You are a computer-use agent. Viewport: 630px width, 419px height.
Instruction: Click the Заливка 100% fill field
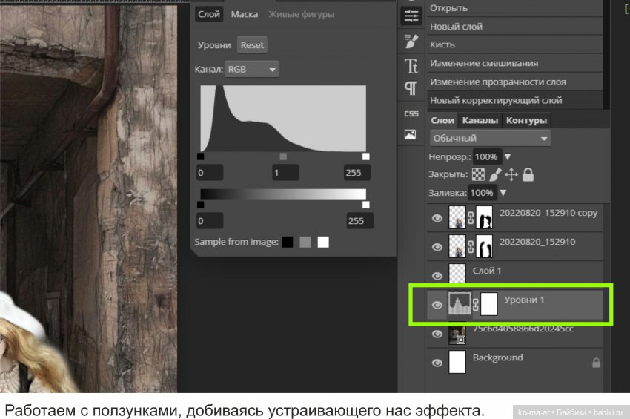(482, 193)
